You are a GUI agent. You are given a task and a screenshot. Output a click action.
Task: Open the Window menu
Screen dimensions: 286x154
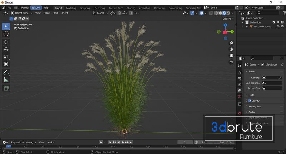36,7
